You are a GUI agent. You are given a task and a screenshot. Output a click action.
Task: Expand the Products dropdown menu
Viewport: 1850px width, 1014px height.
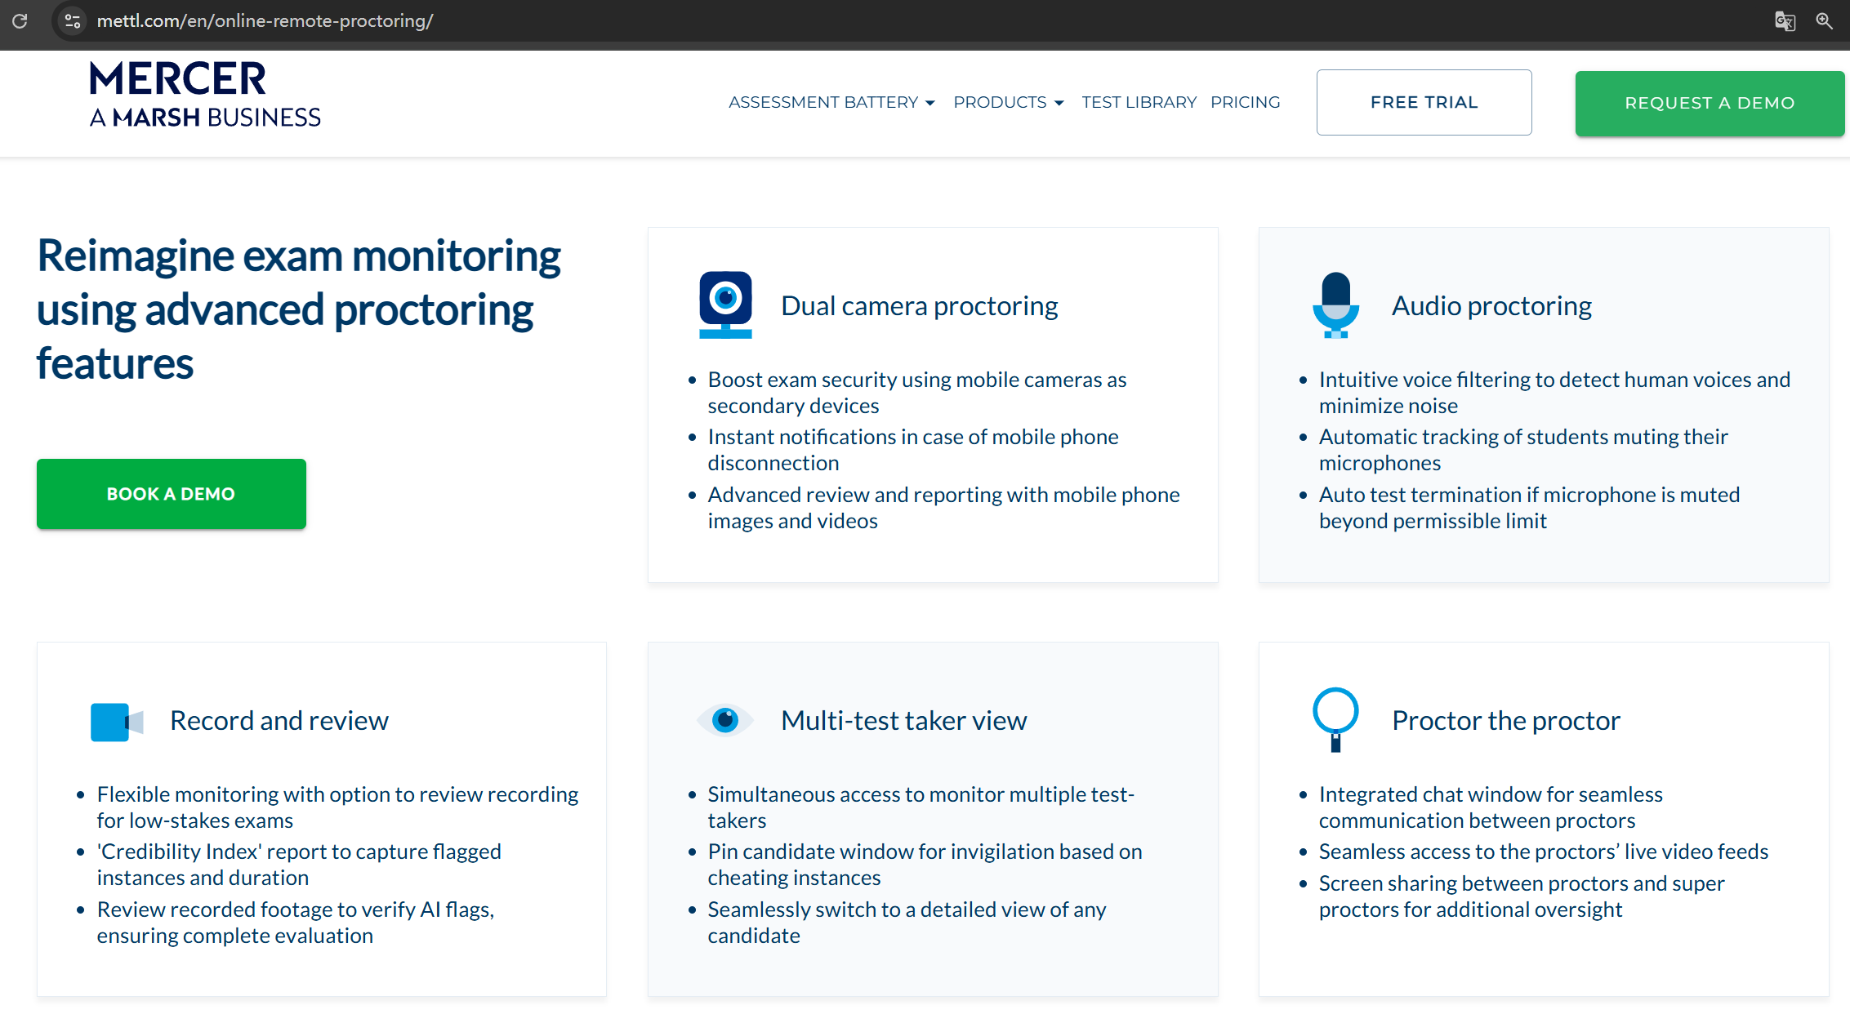pos(1008,102)
